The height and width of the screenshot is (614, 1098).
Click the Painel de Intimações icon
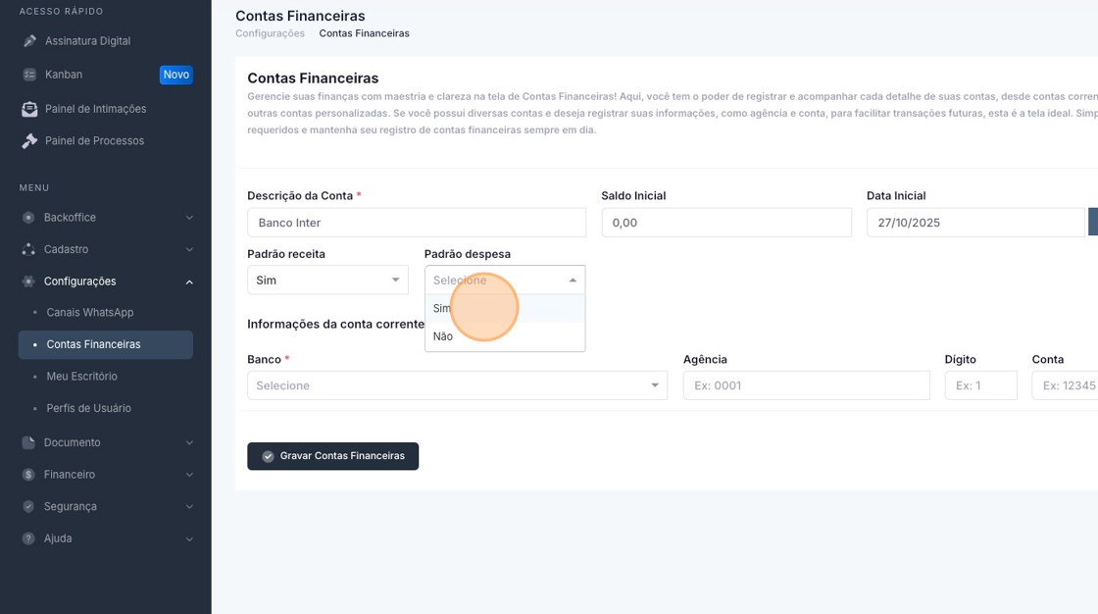pyautogui.click(x=29, y=109)
